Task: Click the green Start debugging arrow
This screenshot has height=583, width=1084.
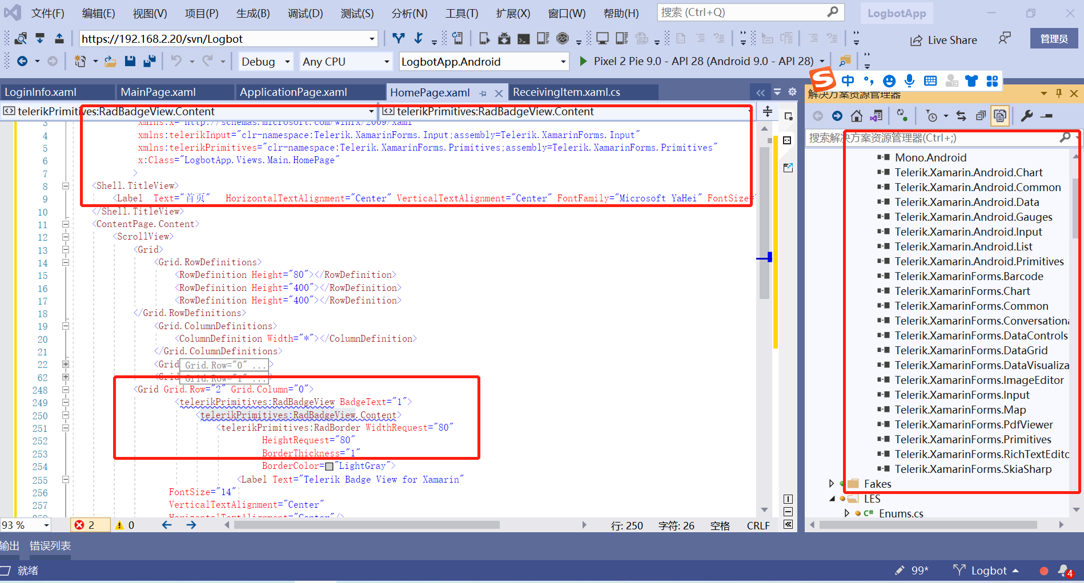Action: [583, 61]
